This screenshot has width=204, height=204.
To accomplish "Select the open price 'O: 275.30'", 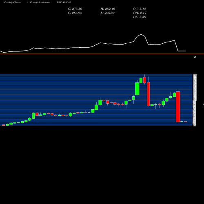I will point(75,9).
